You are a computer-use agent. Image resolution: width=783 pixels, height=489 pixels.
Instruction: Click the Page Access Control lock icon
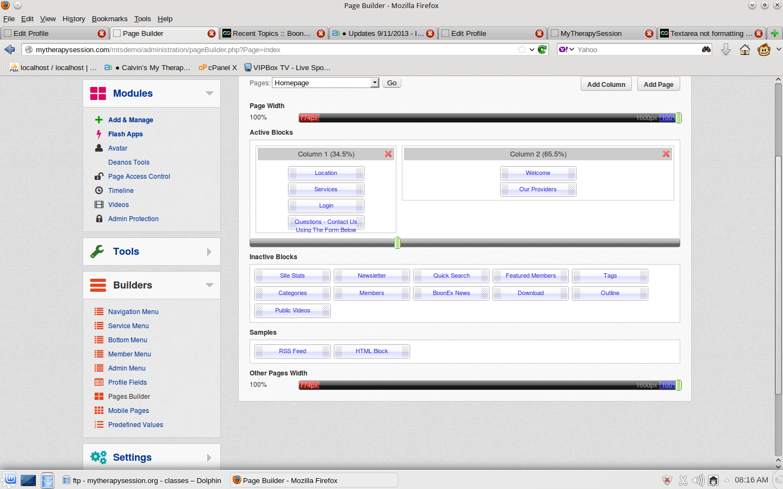point(99,177)
